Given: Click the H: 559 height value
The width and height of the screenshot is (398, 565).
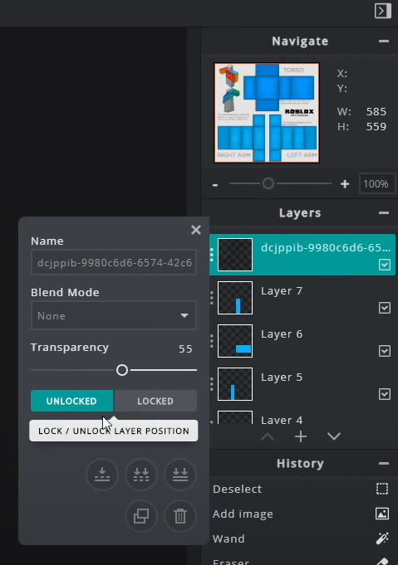Looking at the screenshot, I should tap(376, 126).
